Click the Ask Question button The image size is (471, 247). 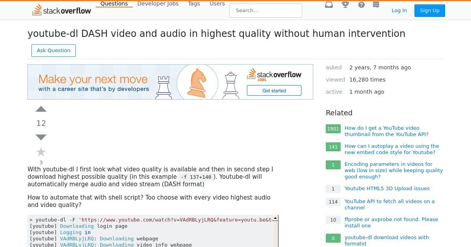click(x=53, y=51)
